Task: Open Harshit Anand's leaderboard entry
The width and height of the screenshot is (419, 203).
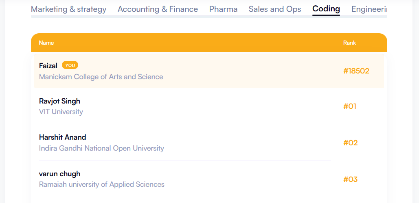Action: pyautogui.click(x=62, y=137)
